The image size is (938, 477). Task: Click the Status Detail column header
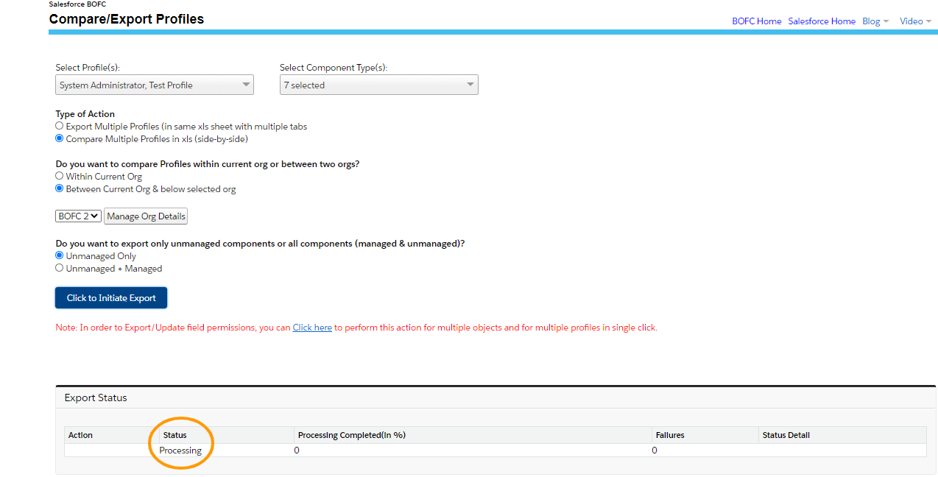tap(842, 435)
